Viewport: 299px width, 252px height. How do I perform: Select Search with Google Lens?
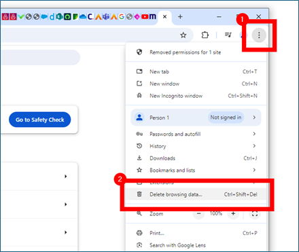coord(196,245)
